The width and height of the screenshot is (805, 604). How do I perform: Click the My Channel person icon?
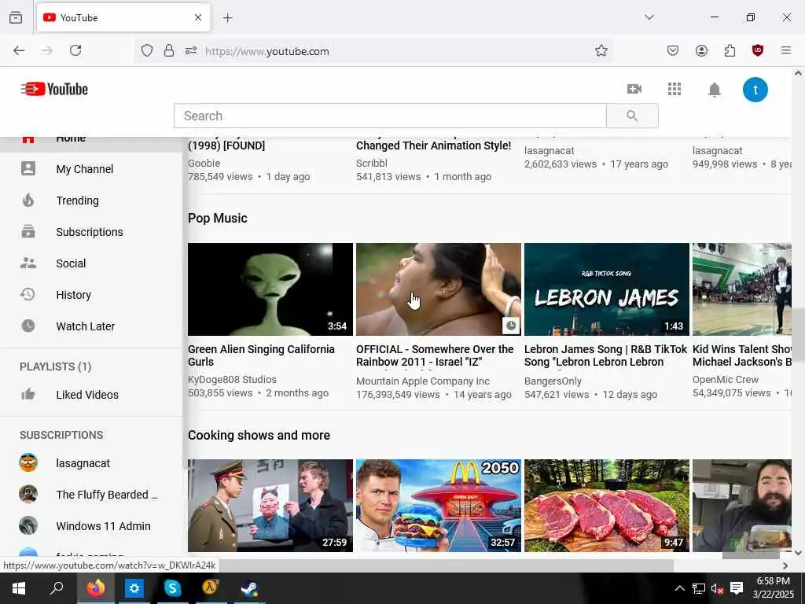[28, 168]
